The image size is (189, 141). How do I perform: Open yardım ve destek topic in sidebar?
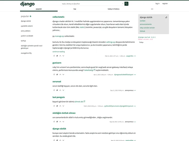pos(27,36)
